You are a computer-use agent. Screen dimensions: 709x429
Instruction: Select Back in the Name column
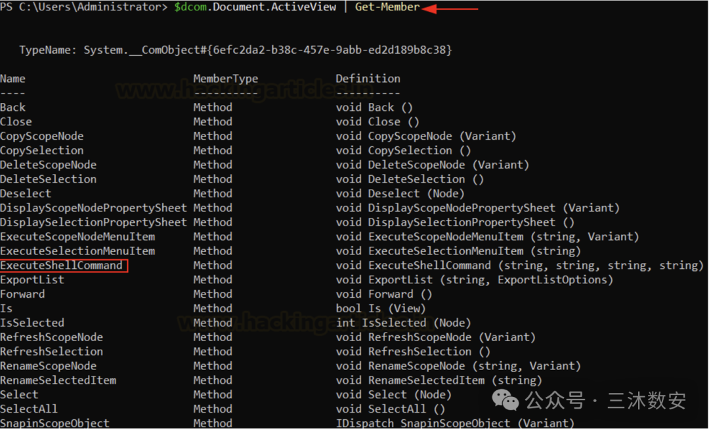pyautogui.click(x=12, y=108)
